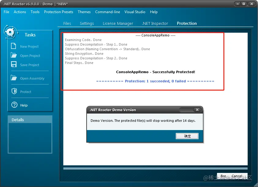Click the .NET Reactor logo icon
The width and height of the screenshot is (258, 187).
[10, 32]
